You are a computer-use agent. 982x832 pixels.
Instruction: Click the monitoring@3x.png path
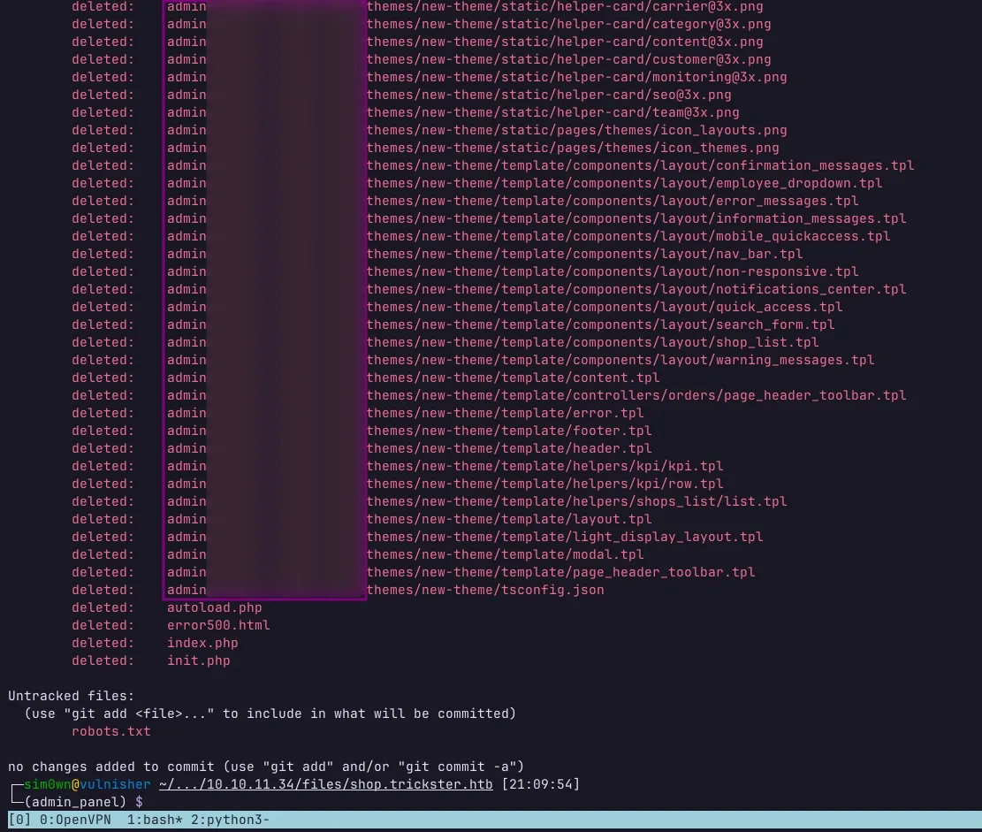[577, 77]
